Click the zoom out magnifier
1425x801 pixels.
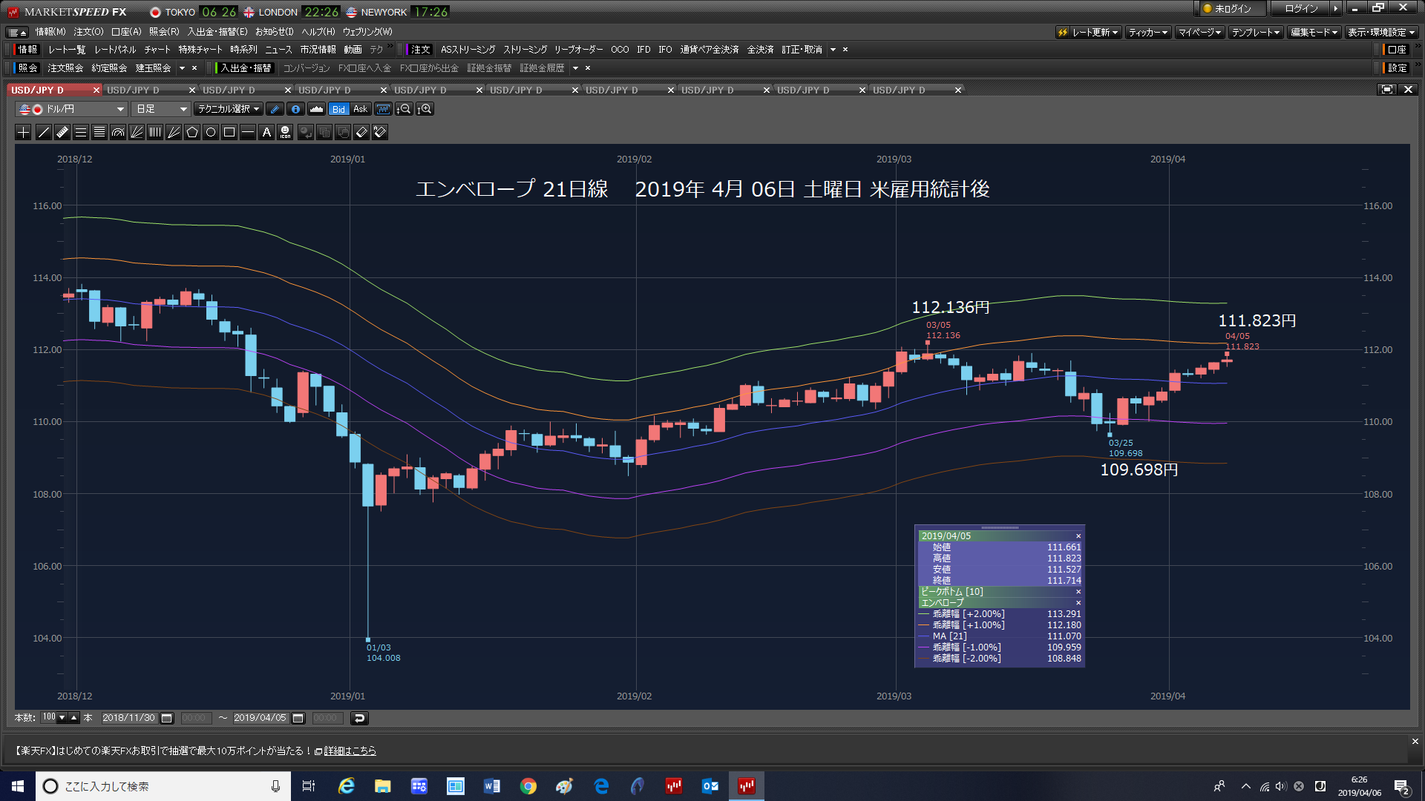coord(404,109)
